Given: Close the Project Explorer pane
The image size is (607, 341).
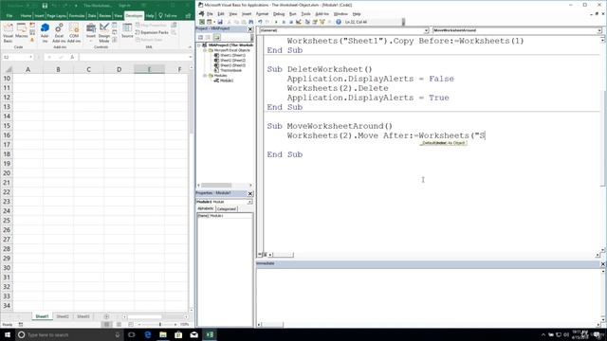Looking at the screenshot, I should [250, 29].
